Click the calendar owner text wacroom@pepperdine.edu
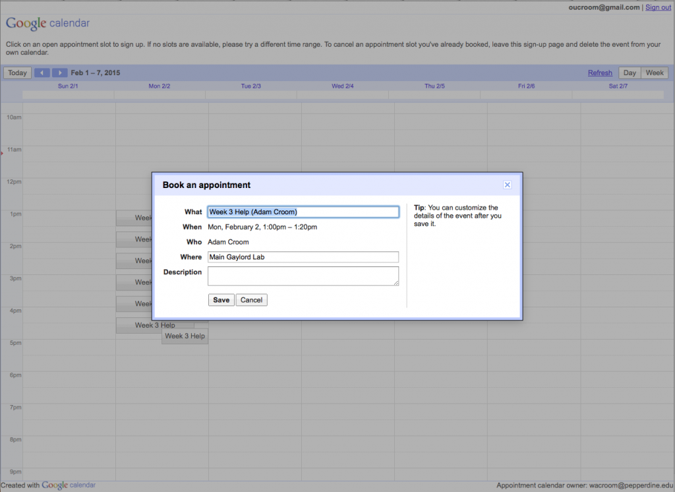The height and width of the screenshot is (492, 675). pos(630,485)
